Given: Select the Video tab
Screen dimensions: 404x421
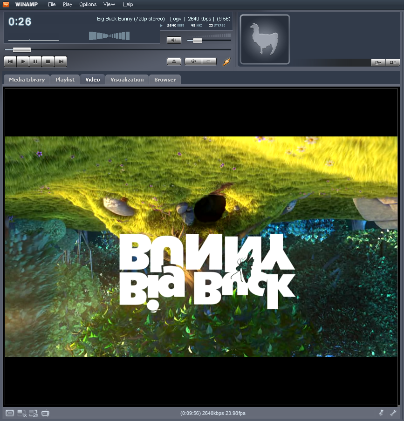Looking at the screenshot, I should 93,80.
